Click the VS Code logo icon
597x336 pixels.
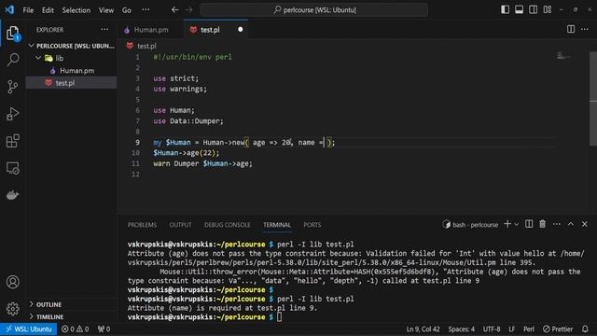(9, 9)
